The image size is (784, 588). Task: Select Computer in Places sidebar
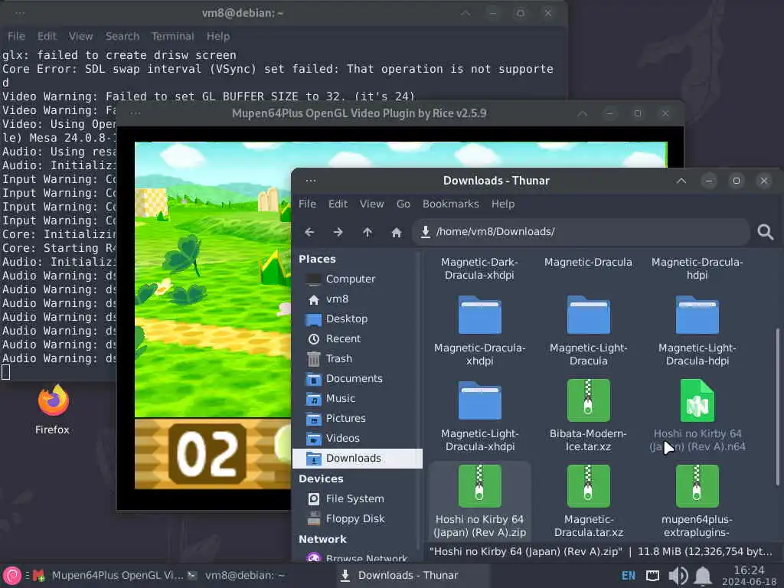357,279
